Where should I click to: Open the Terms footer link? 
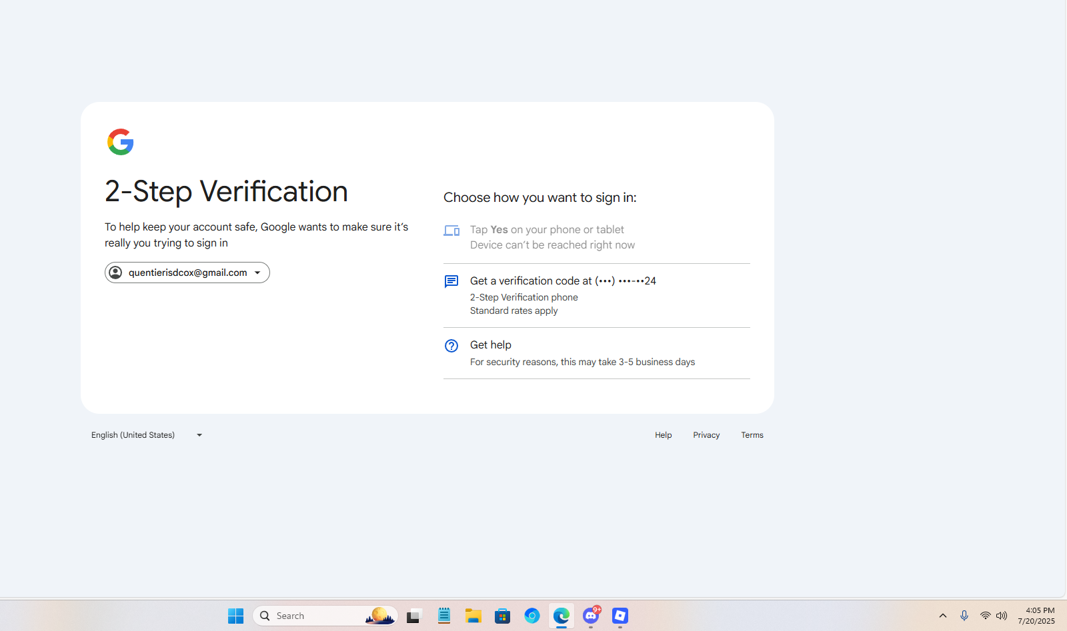(752, 435)
